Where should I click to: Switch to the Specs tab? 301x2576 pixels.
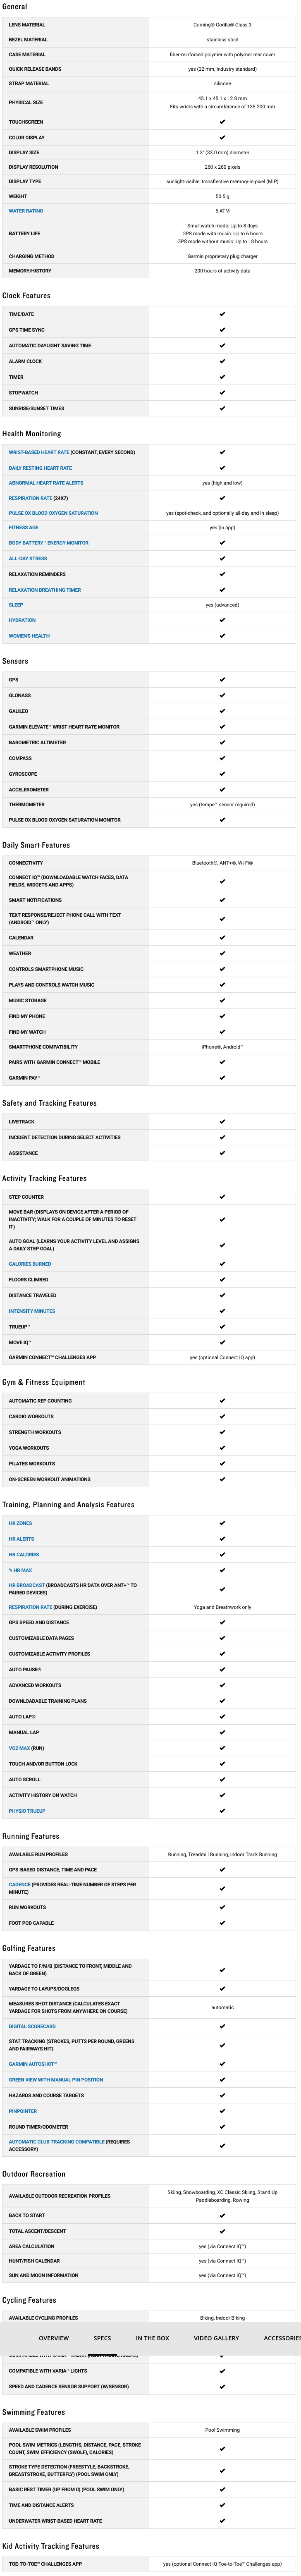pyautogui.click(x=102, y=2338)
